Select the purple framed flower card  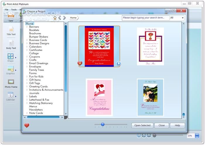click(150, 46)
